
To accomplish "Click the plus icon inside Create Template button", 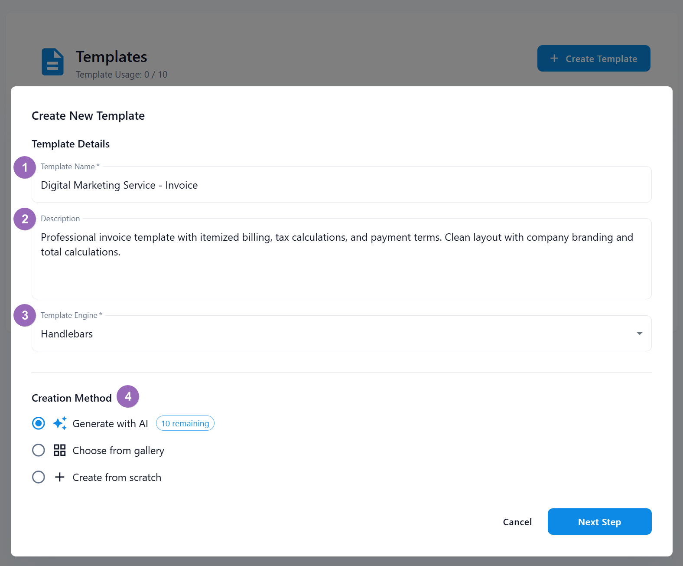I will point(554,58).
